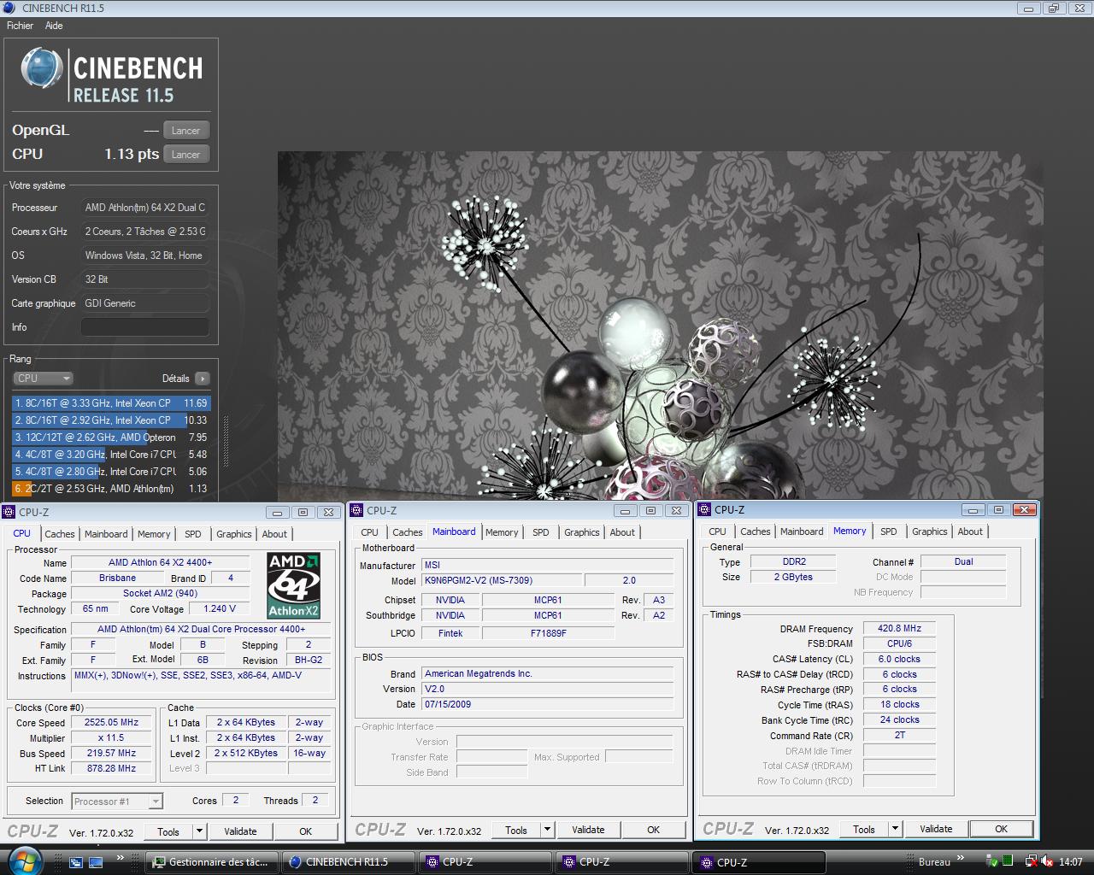This screenshot has height=875, width=1094.
Task: Click OK in CPU-Z Memory window
Action: (1001, 829)
